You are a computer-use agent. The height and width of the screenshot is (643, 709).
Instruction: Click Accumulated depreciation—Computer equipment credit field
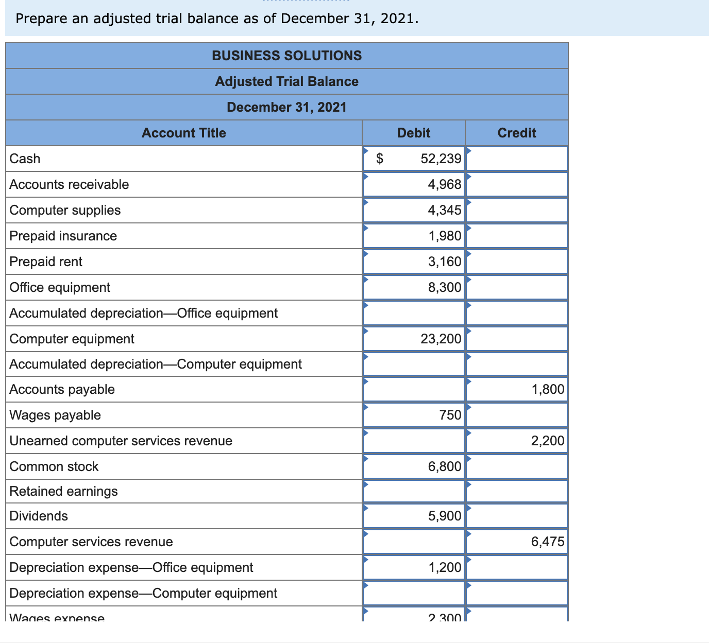tap(517, 364)
